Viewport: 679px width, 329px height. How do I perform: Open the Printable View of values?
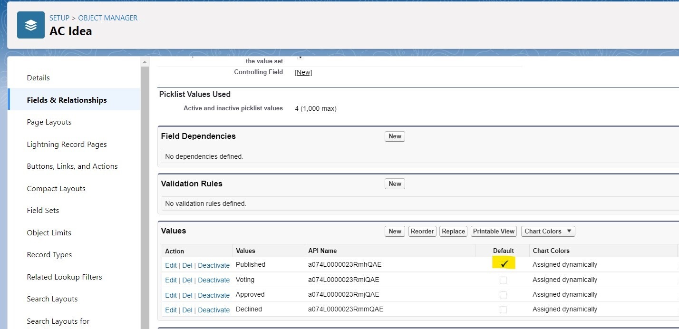click(x=494, y=231)
